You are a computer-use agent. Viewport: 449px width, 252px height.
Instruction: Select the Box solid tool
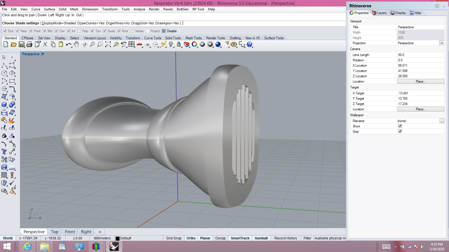pyautogui.click(x=4, y=104)
